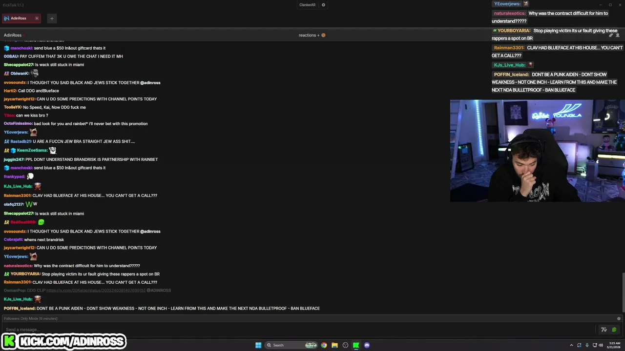Click 'can we kiss bro ?' message

tap(32, 116)
